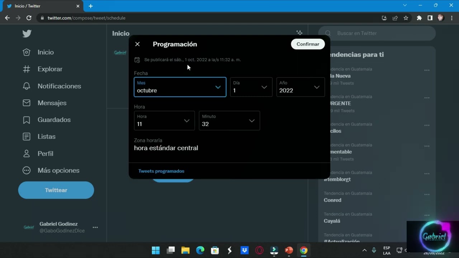Viewport: 459px width, 258px height.
Task: Open the Windows Start menu
Action: pyautogui.click(x=156, y=250)
